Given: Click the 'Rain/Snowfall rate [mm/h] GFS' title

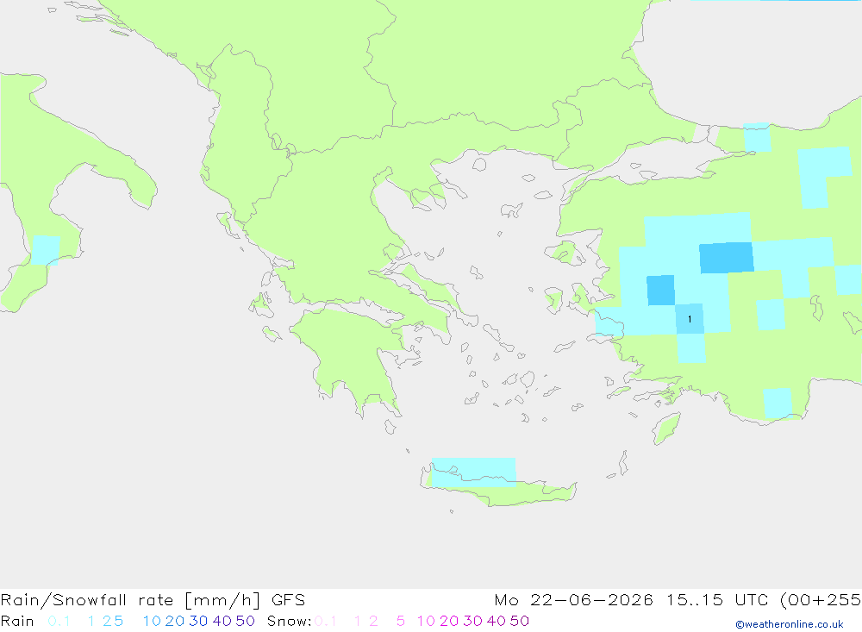Looking at the screenshot, I should click(x=153, y=600).
